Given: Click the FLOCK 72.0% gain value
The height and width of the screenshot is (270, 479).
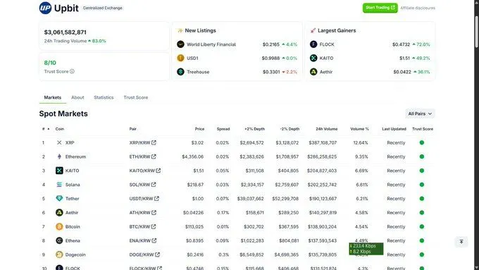Looking at the screenshot, I should [x=423, y=44].
